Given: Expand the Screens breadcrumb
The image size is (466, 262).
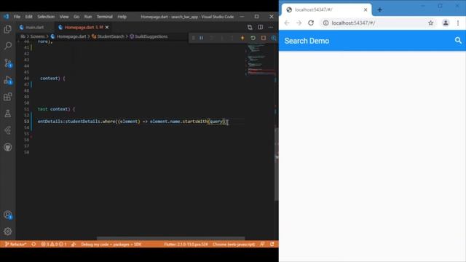Looking at the screenshot, I should point(37,36).
